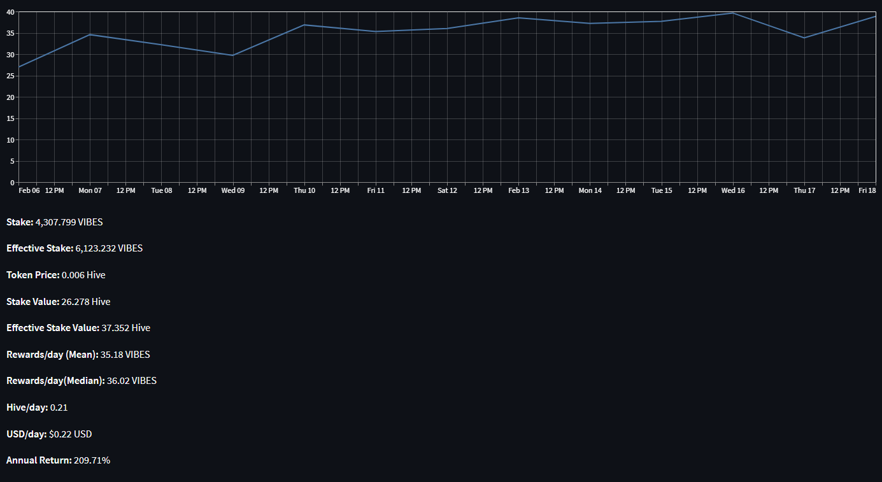Viewport: 882px width, 482px height.
Task: Click the Sat 12 x-axis date label
Action: 447,190
